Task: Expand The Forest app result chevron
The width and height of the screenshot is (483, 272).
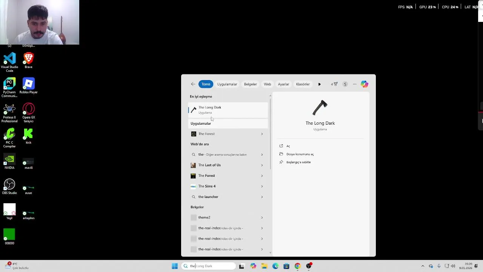Action: 262,134
